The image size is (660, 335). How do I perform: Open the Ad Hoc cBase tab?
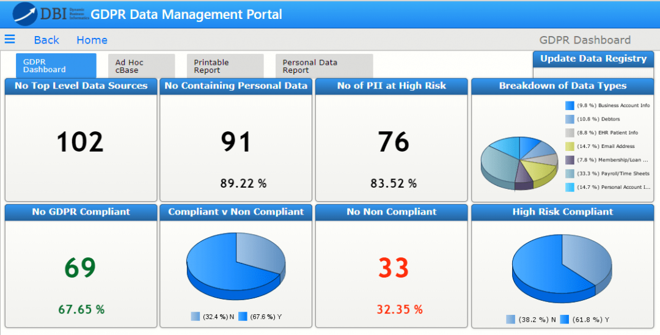(141, 65)
